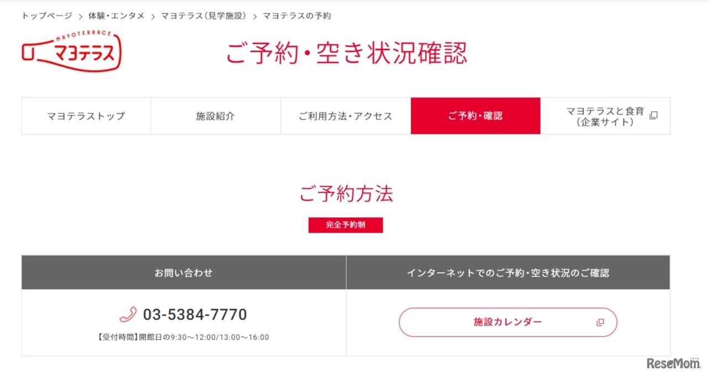
Task: Click the ご予約・空き状況確認 page heading
Action: tap(346, 53)
